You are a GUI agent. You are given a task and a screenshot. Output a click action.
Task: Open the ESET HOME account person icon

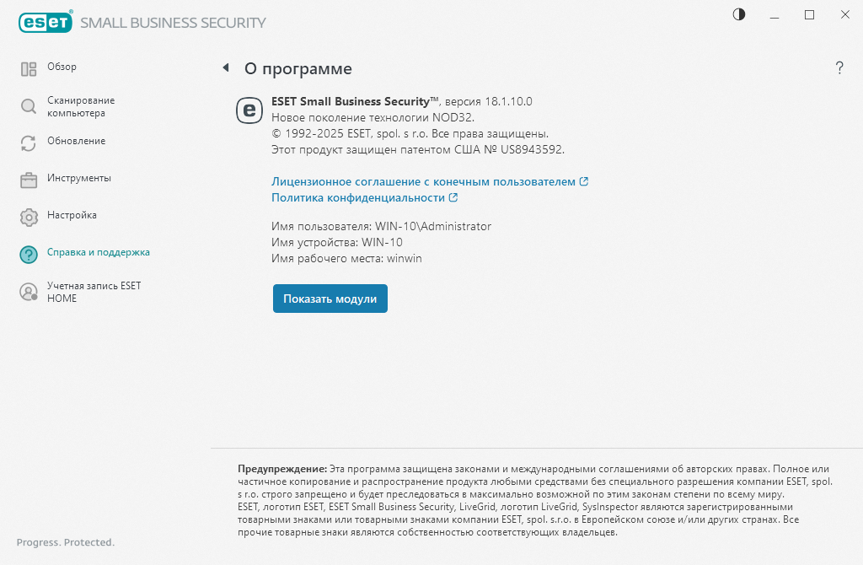29,291
